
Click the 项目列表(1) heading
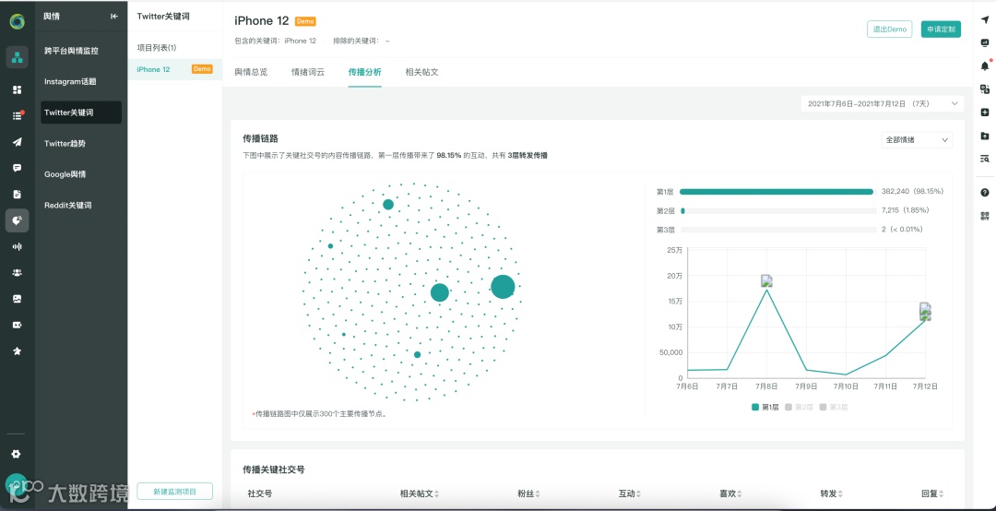click(157, 48)
